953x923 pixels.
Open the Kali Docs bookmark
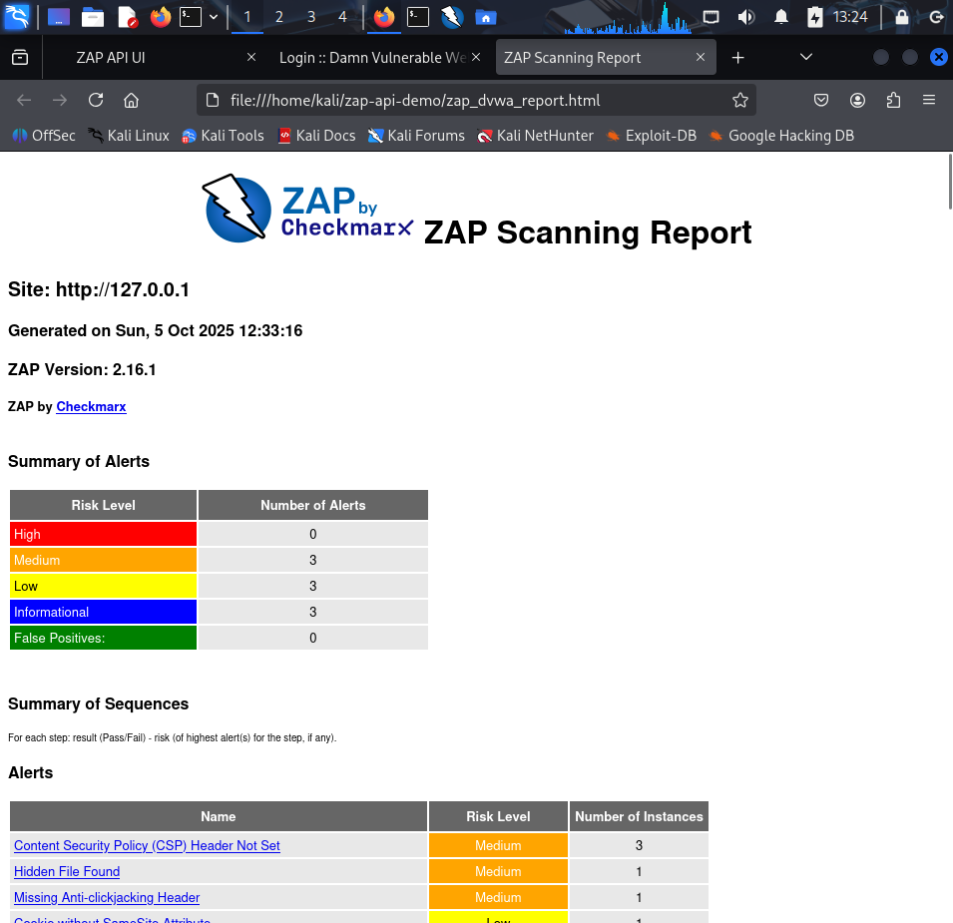316,136
